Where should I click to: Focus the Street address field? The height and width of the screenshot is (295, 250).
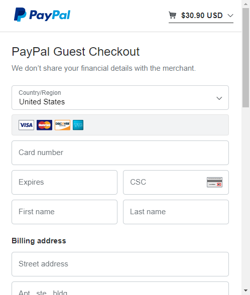tap(120, 264)
